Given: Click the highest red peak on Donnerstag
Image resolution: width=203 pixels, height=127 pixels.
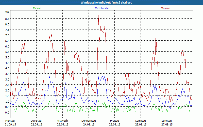Looking at the screenshot, I should pos(98,15).
